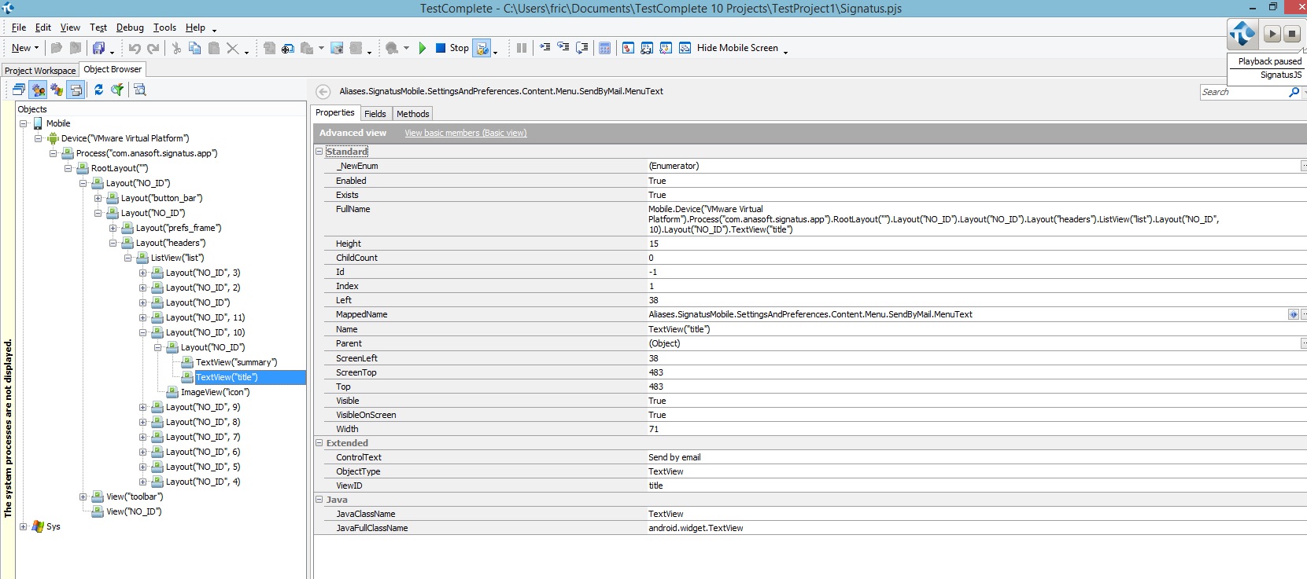Click the back arrow beside the alias path
1307x579 pixels.
pos(323,92)
